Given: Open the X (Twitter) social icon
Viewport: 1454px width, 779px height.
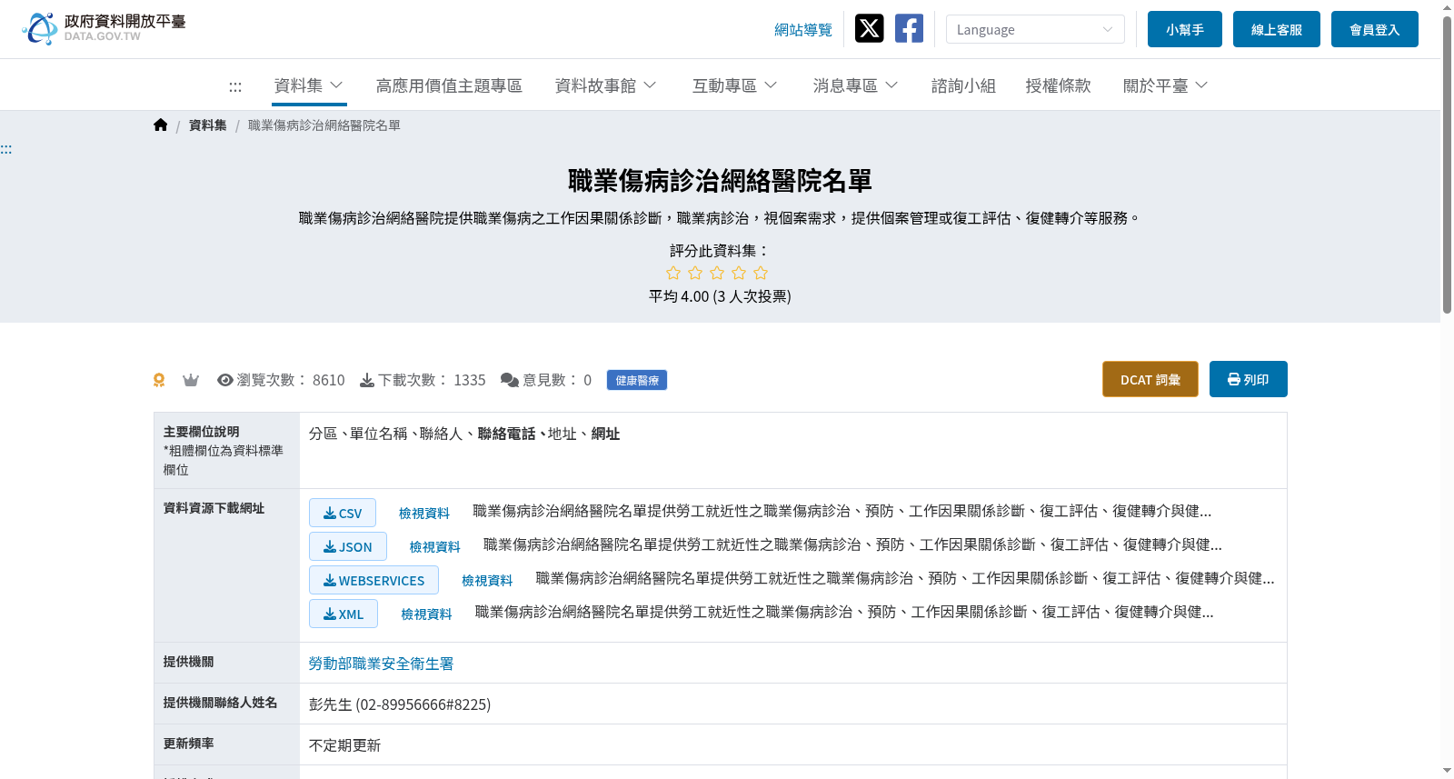Looking at the screenshot, I should coord(870,28).
